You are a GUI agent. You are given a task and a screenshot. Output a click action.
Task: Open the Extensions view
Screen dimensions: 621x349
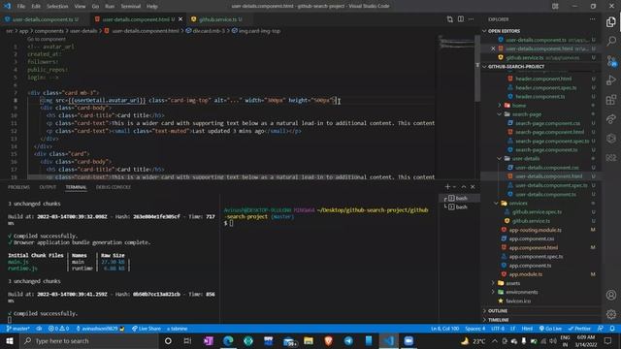611,99
